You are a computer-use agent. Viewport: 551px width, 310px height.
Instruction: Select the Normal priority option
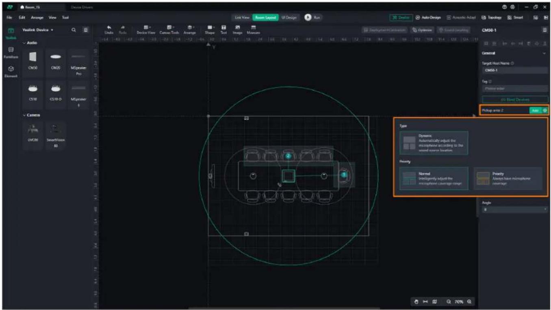(x=434, y=179)
